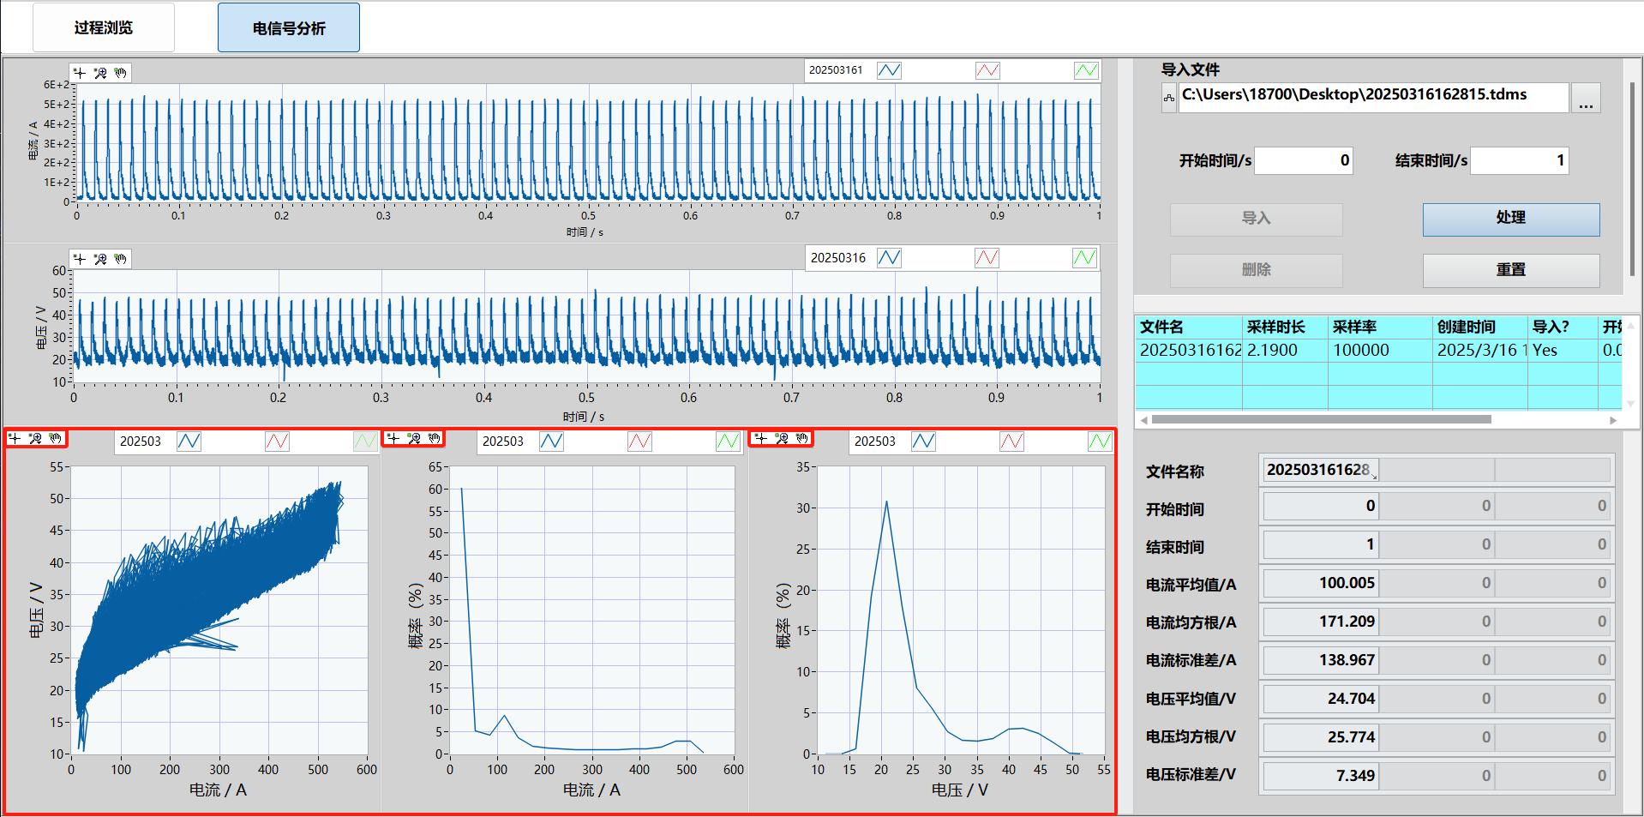Click the blue plot icon in the current probability legend
Screen dimensions: 1644x817
(x=551, y=441)
